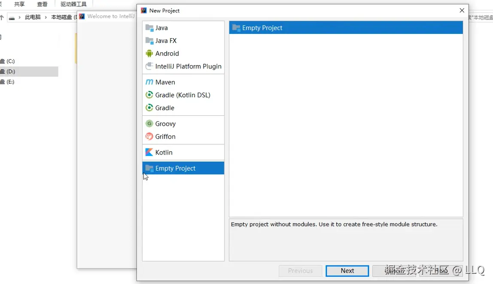Select the Maven 'm' icon
Image resolution: width=493 pixels, height=284 pixels.
click(x=149, y=82)
